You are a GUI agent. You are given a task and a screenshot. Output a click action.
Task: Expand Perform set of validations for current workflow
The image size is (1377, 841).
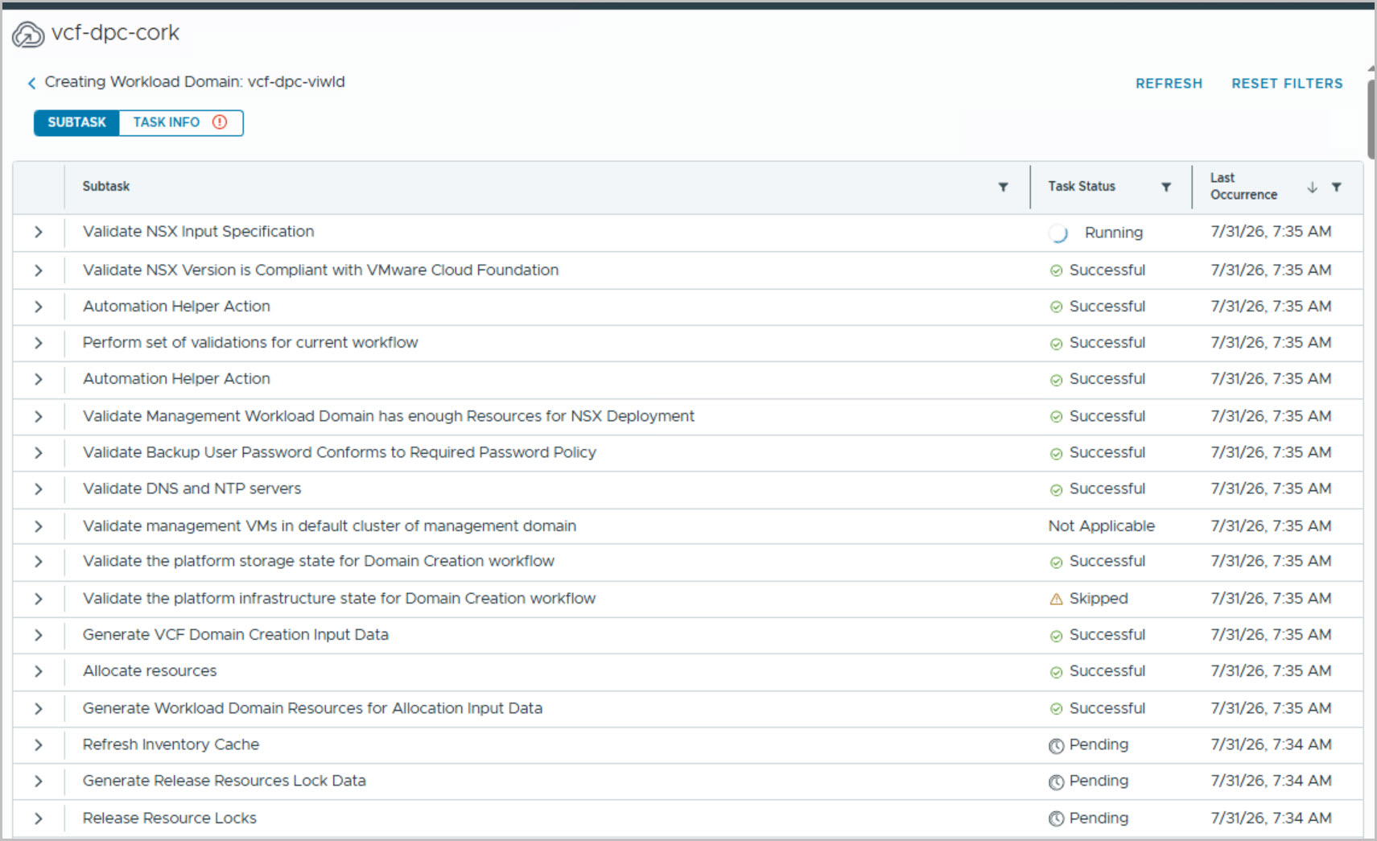(x=39, y=343)
